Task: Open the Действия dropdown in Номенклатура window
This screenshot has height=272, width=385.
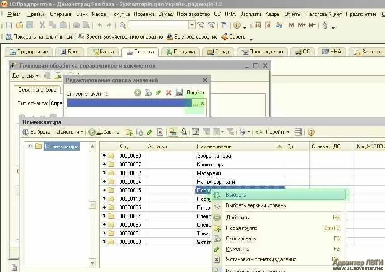Action: [x=70, y=132]
